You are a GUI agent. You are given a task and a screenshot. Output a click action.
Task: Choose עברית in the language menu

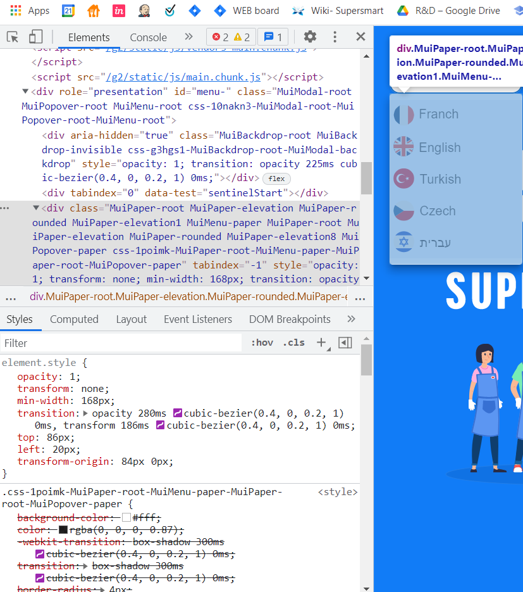point(456,242)
